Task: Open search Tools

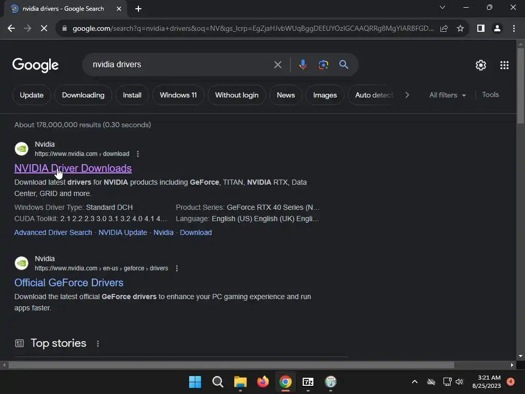Action: pos(490,95)
